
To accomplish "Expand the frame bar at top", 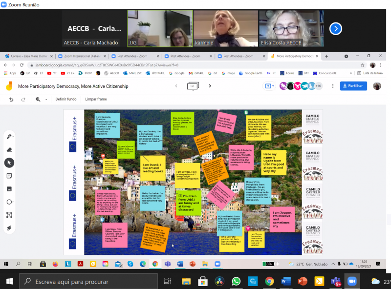I will pos(193,86).
